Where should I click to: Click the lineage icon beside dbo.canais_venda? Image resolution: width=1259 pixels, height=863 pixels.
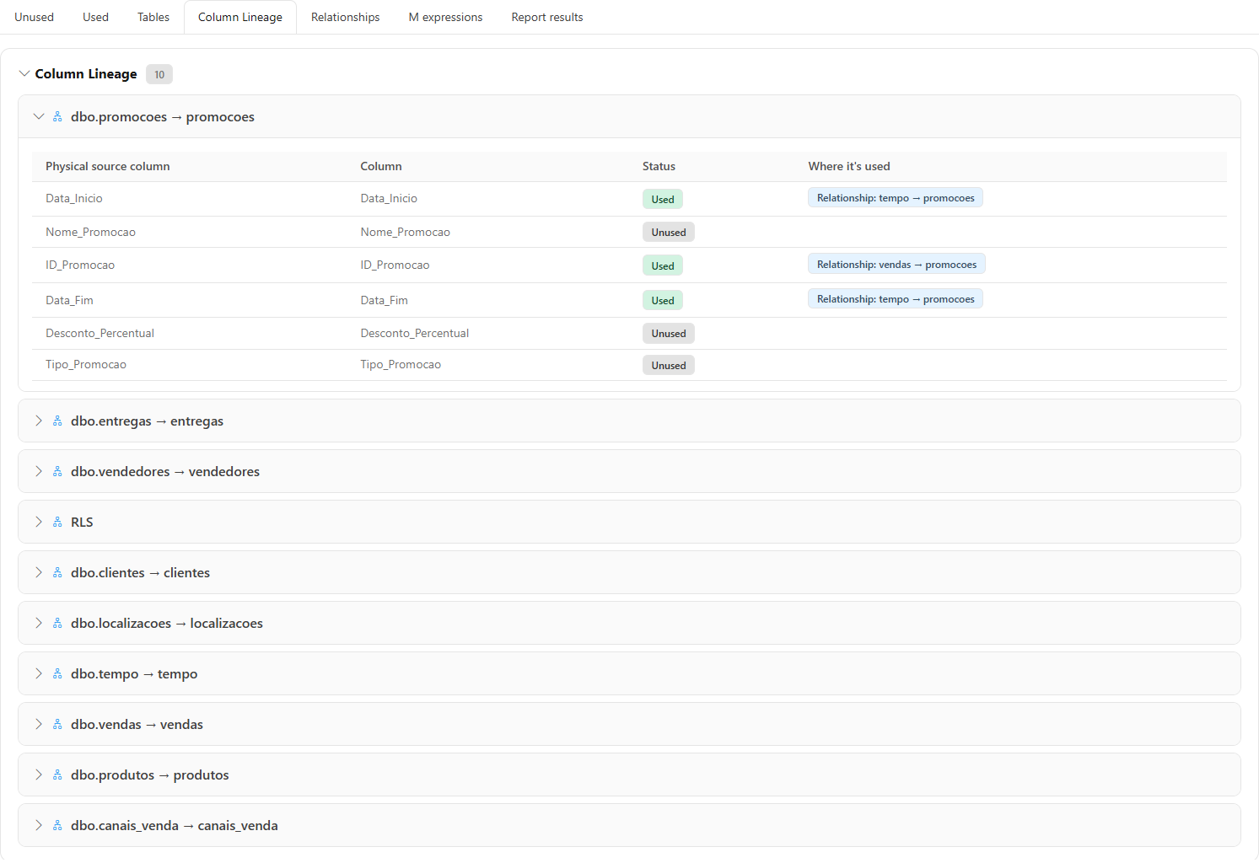click(x=57, y=826)
